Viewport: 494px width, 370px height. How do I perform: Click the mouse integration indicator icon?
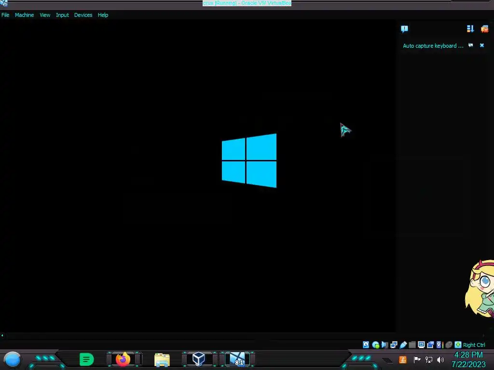pos(449,345)
